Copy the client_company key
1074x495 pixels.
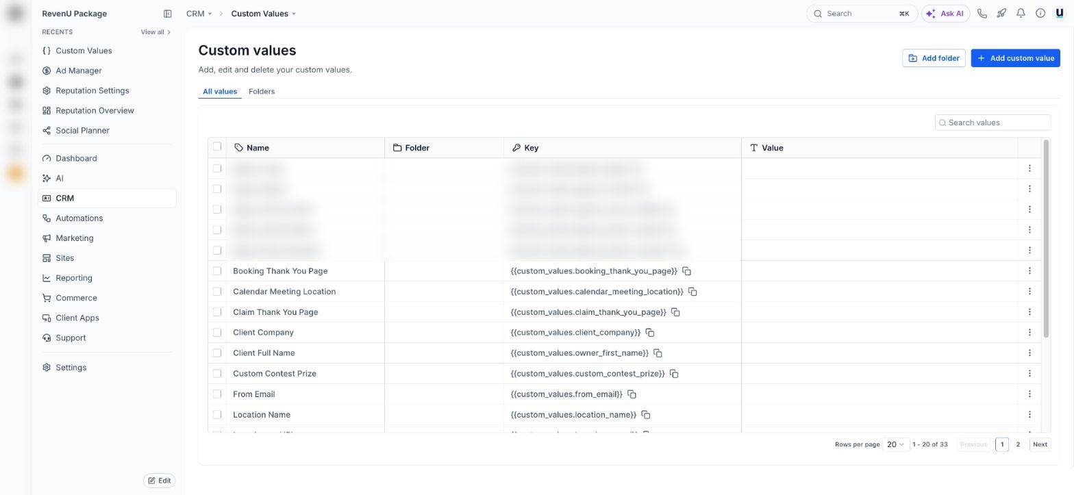pyautogui.click(x=650, y=333)
